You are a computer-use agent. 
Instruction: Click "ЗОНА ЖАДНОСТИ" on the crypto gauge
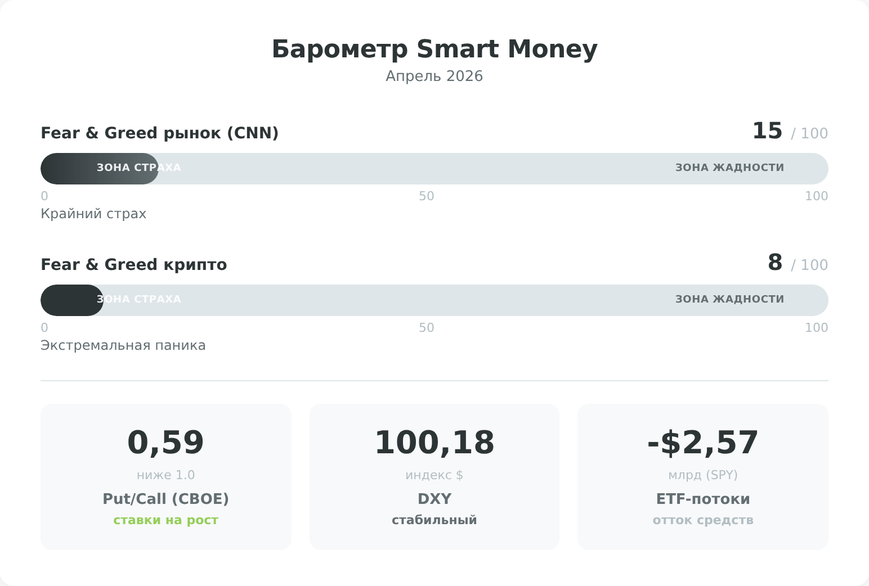(x=729, y=299)
